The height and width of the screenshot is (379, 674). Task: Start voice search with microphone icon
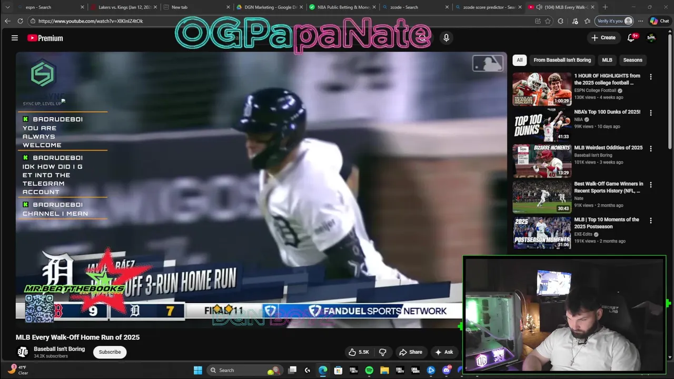446,38
